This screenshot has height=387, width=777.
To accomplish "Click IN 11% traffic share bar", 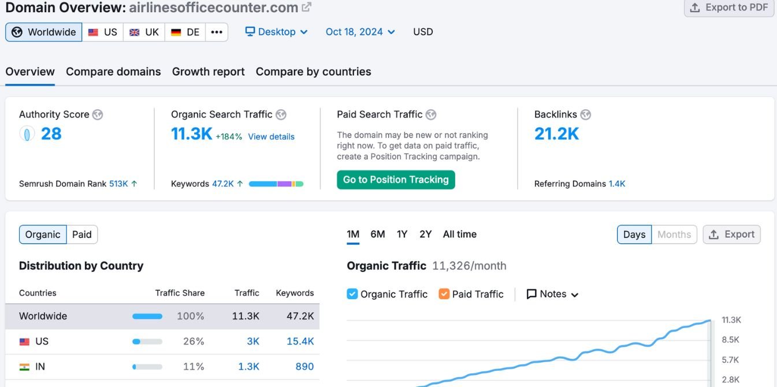I will pyautogui.click(x=147, y=367).
